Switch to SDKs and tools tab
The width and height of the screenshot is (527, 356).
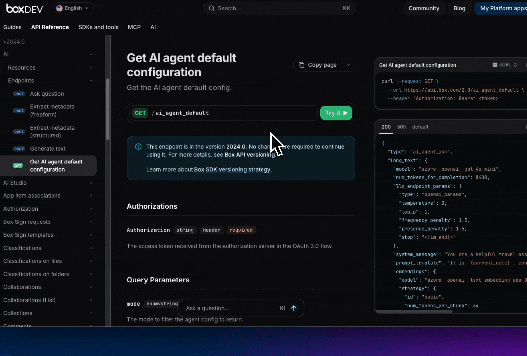[x=98, y=27]
